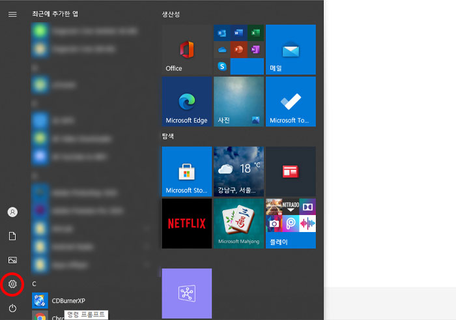456x320 pixels.
Task: Open the Documents sidebar icon
Action: click(x=12, y=236)
